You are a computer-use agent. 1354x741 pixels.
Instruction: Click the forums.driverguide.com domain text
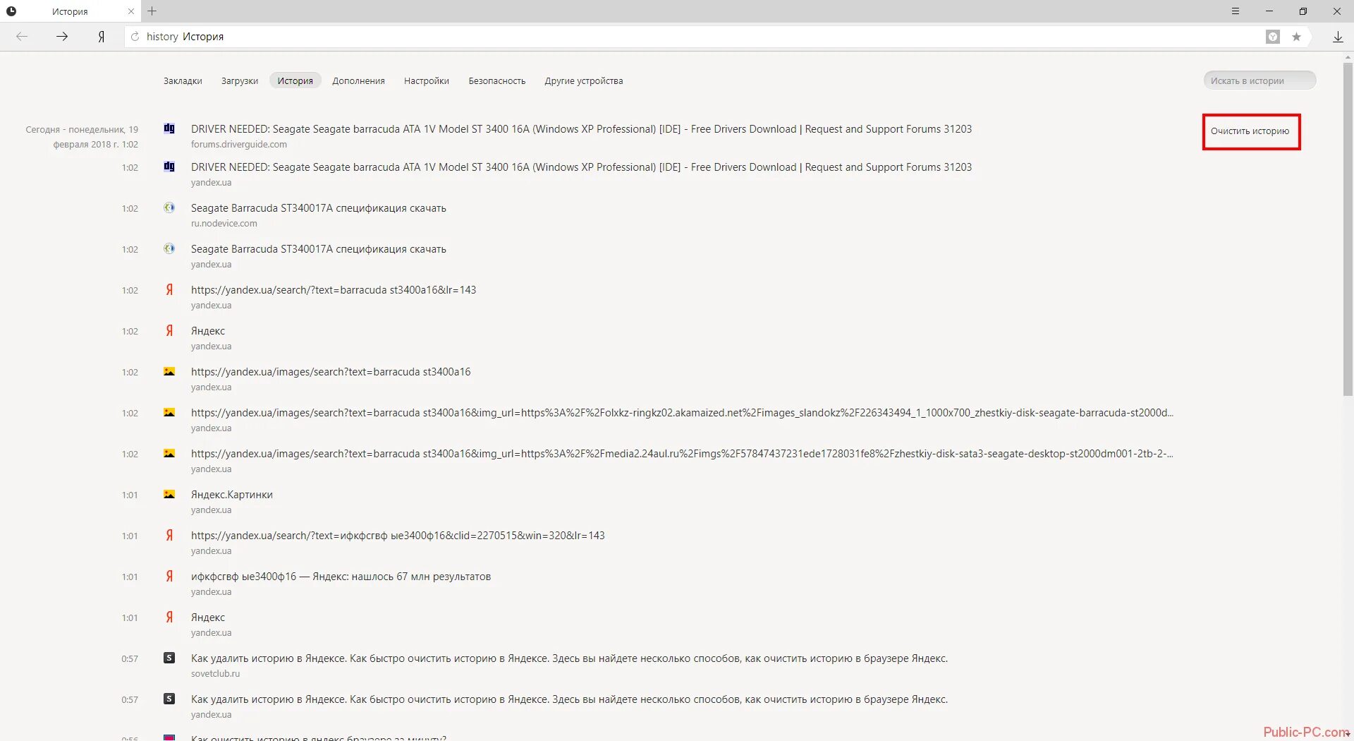(238, 145)
